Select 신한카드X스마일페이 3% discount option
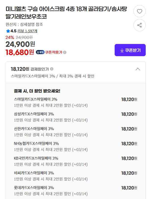Image resolution: width=148 pixels, height=199 pixels. [75, 132]
